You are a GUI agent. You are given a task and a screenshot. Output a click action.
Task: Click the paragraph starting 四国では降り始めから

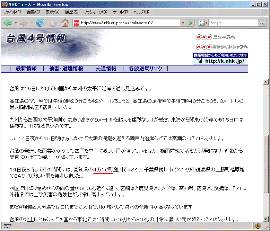point(128,192)
